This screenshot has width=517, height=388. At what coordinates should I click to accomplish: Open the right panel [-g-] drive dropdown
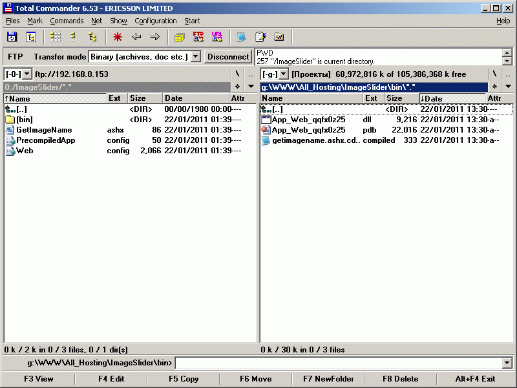[x=284, y=74]
